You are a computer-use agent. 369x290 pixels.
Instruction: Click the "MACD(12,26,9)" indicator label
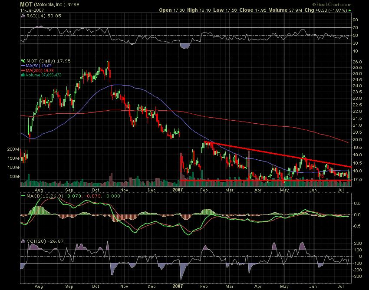coord(45,196)
